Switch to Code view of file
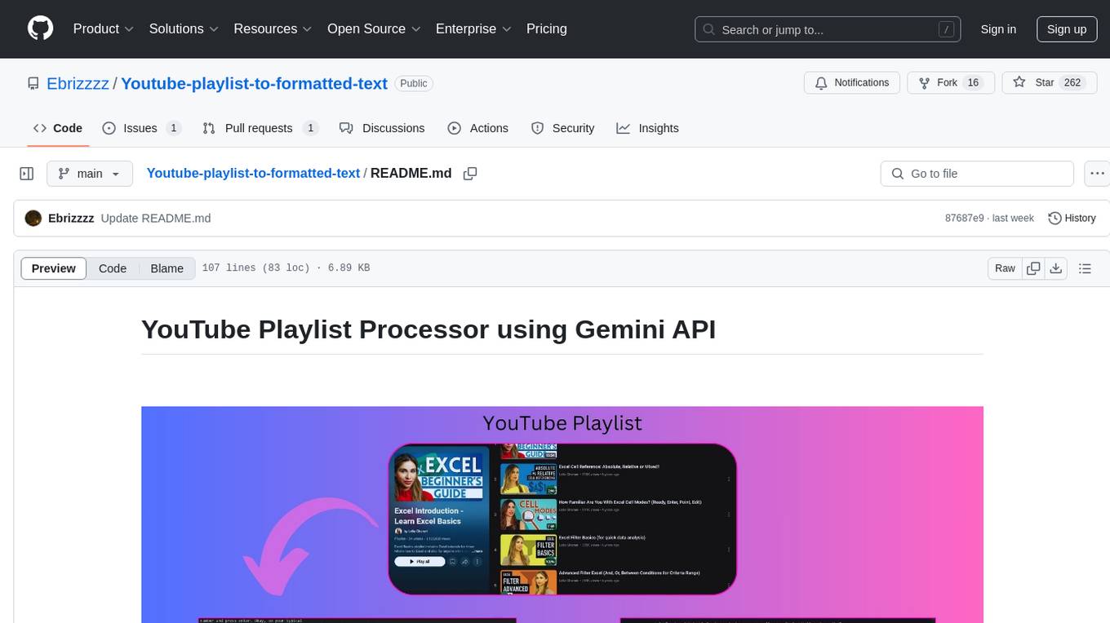 pyautogui.click(x=113, y=268)
